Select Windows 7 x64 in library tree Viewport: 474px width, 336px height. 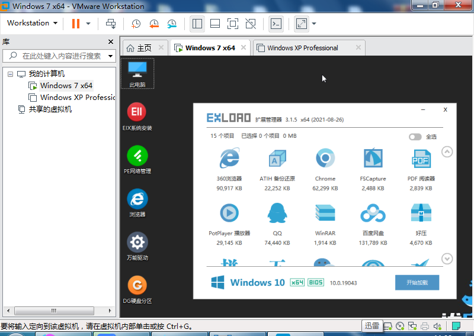pos(66,86)
